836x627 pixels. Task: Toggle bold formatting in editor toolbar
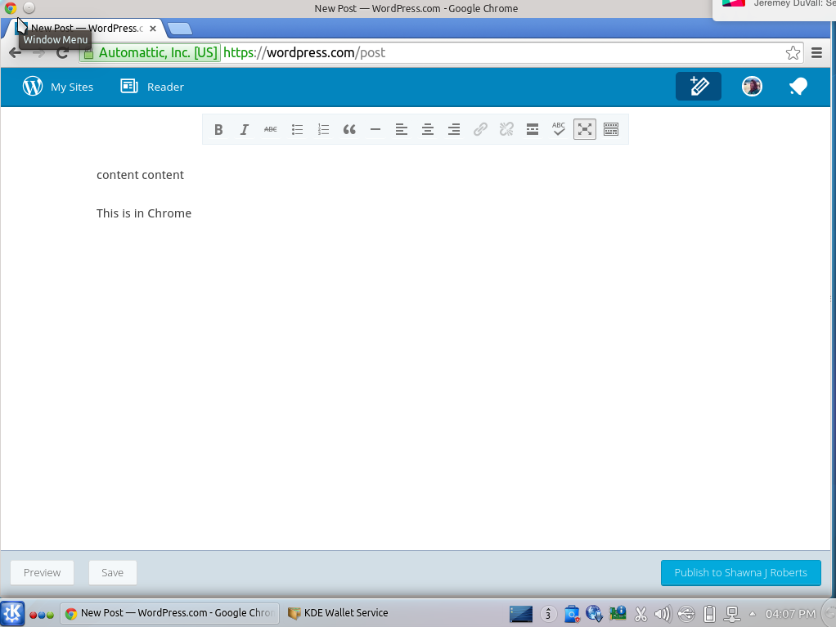pyautogui.click(x=218, y=129)
